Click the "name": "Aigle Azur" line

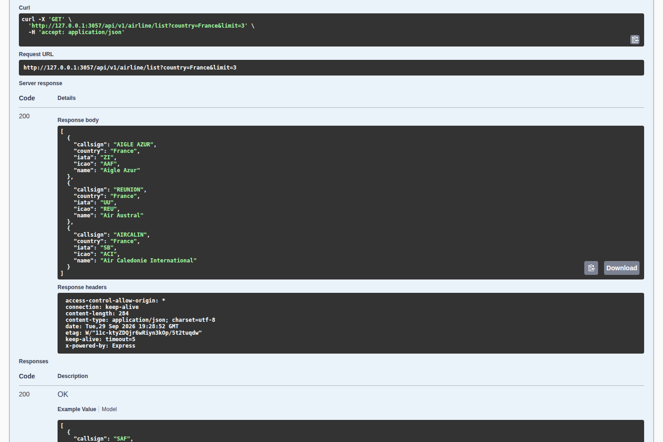coord(107,170)
